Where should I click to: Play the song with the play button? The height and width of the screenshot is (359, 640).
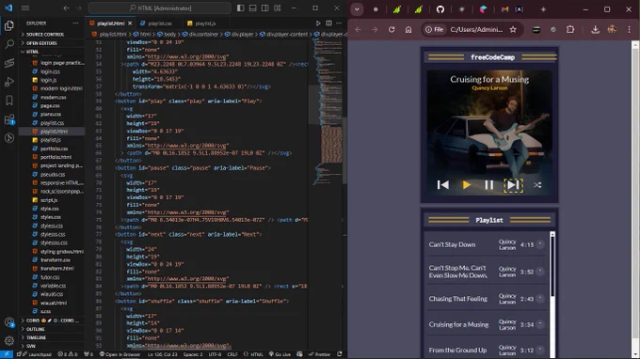(466, 185)
